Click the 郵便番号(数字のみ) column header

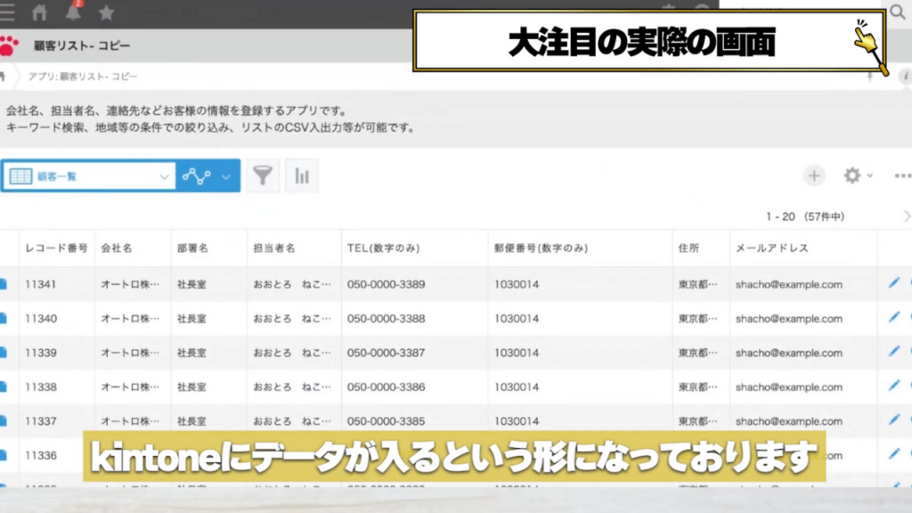click(541, 248)
